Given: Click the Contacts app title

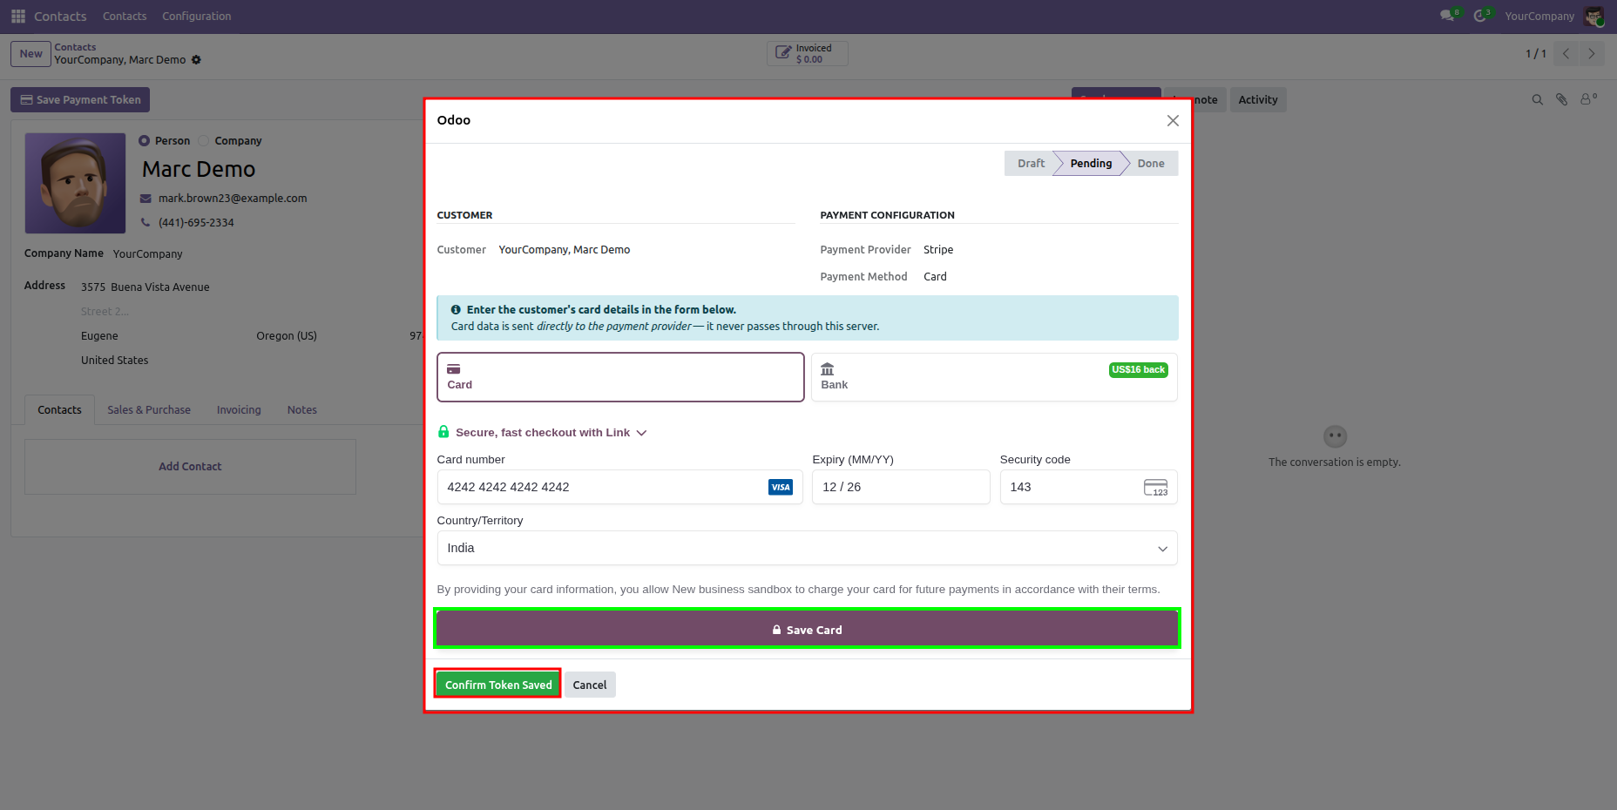Looking at the screenshot, I should [x=60, y=17].
